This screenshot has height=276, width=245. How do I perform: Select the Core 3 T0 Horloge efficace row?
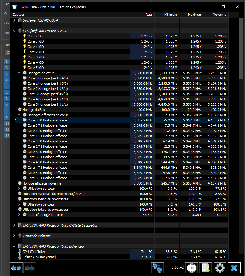(122, 152)
